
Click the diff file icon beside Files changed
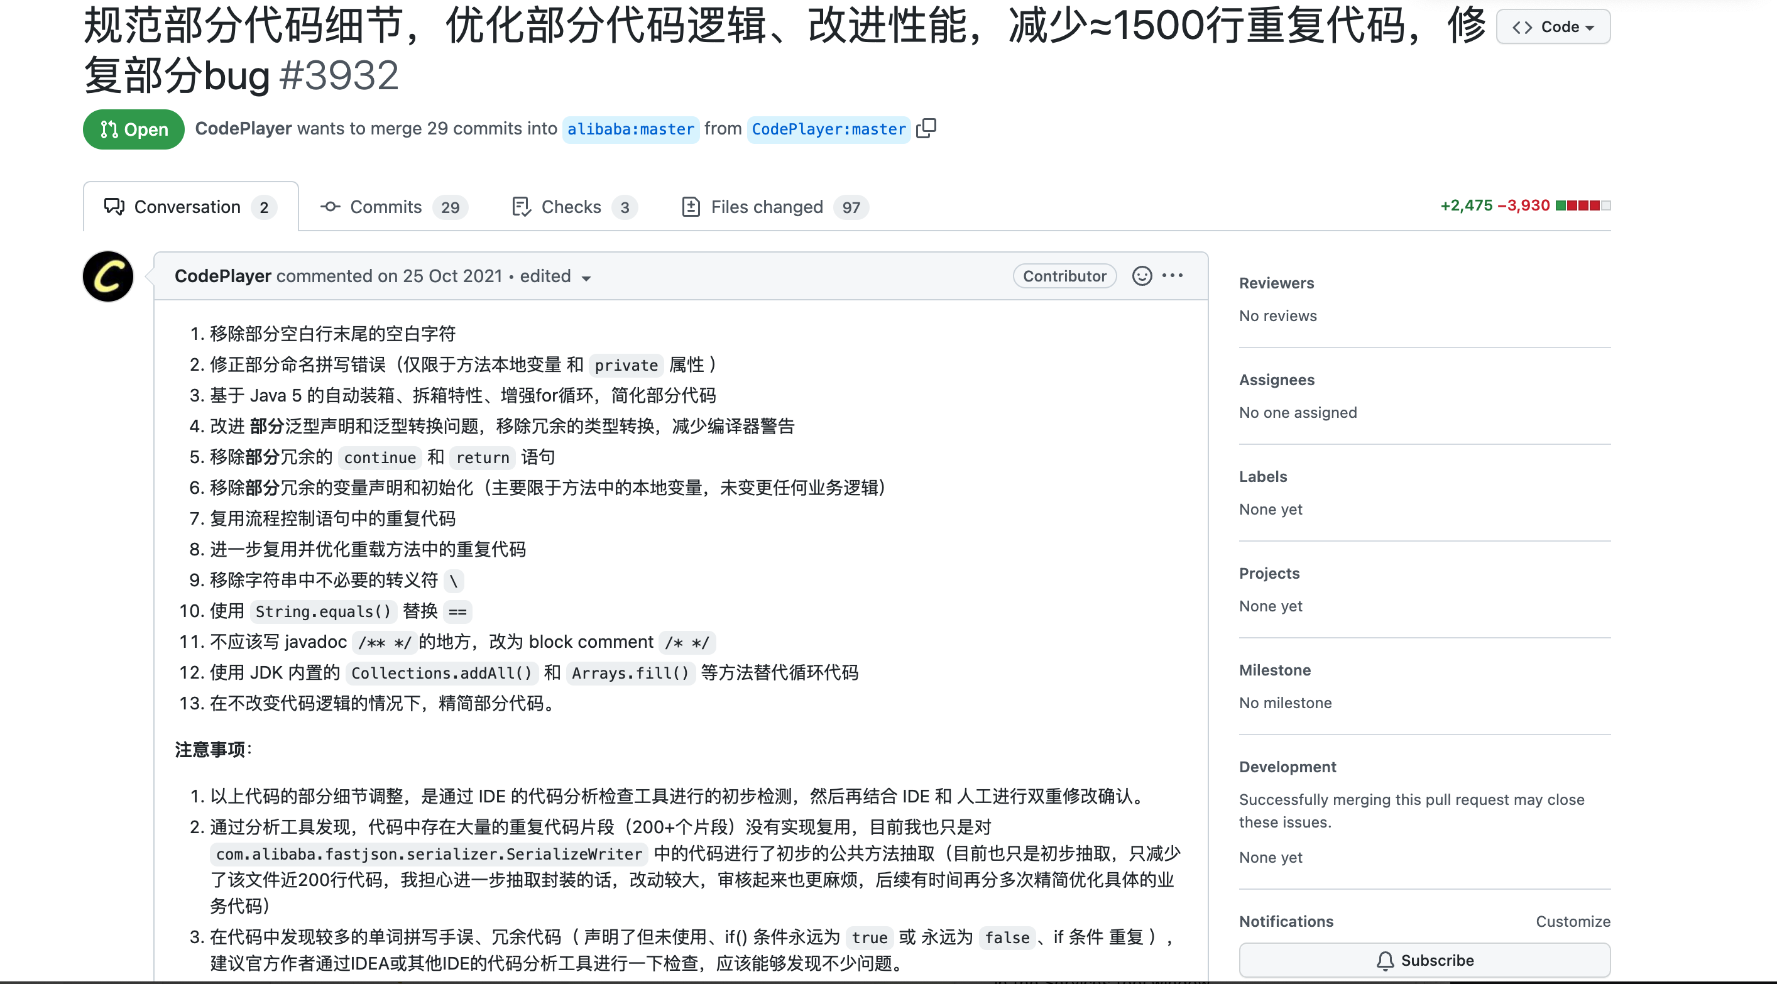click(x=691, y=206)
